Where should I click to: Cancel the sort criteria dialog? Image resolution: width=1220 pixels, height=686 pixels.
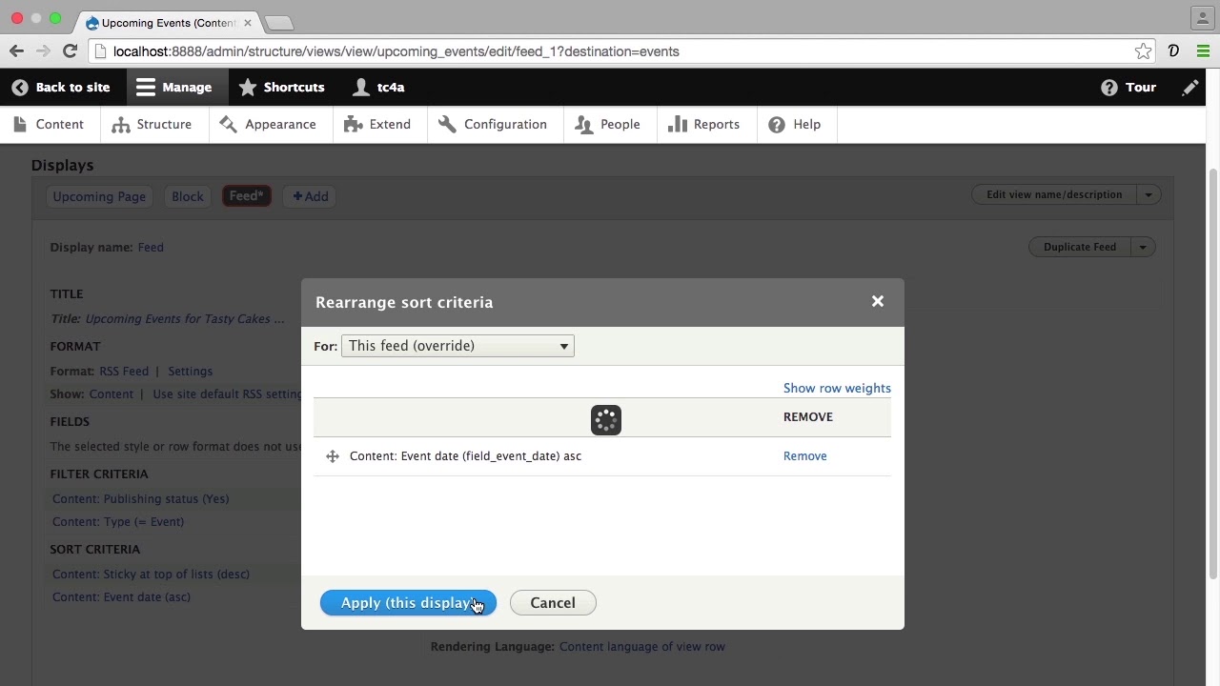(553, 603)
